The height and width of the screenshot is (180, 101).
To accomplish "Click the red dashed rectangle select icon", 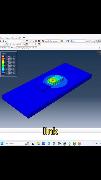I will point(93,41).
